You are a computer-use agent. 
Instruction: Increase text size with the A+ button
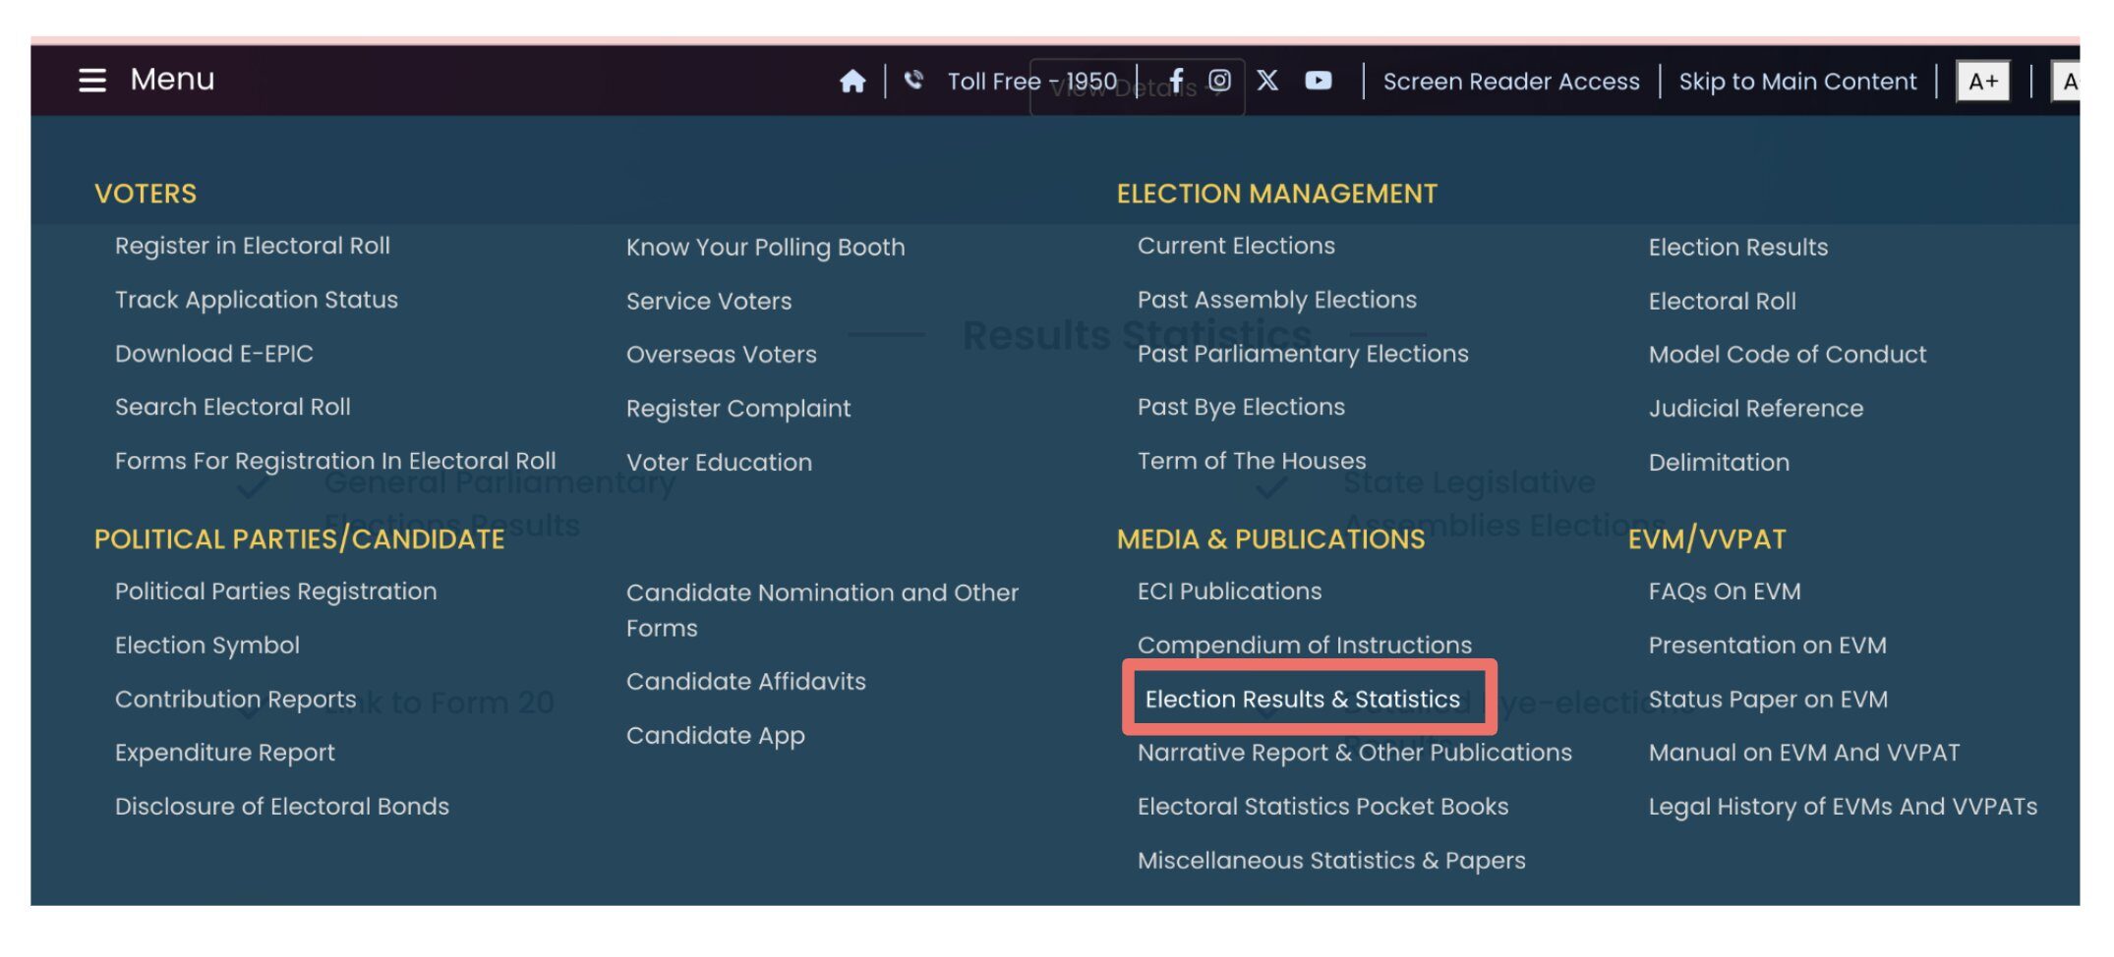click(1982, 83)
